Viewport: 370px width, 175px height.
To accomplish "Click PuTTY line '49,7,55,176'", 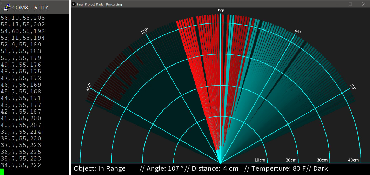I will (x=21, y=65).
